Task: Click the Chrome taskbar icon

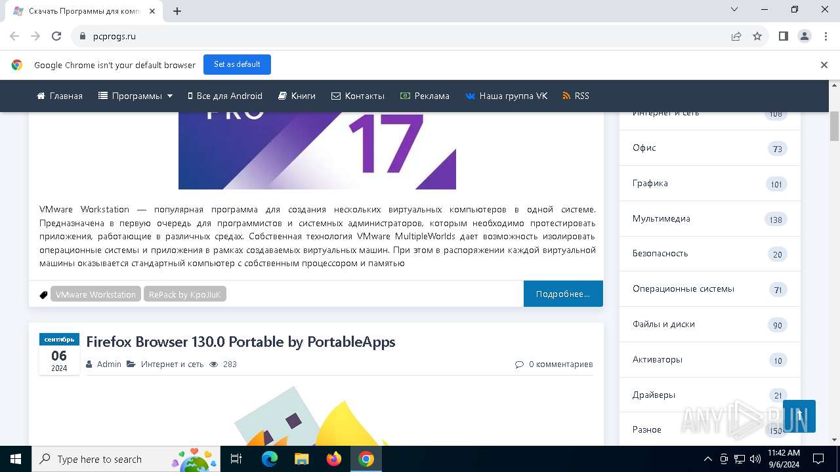Action: coord(366,459)
